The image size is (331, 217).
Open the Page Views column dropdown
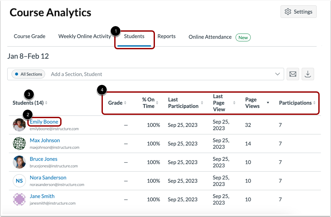coord(268,103)
